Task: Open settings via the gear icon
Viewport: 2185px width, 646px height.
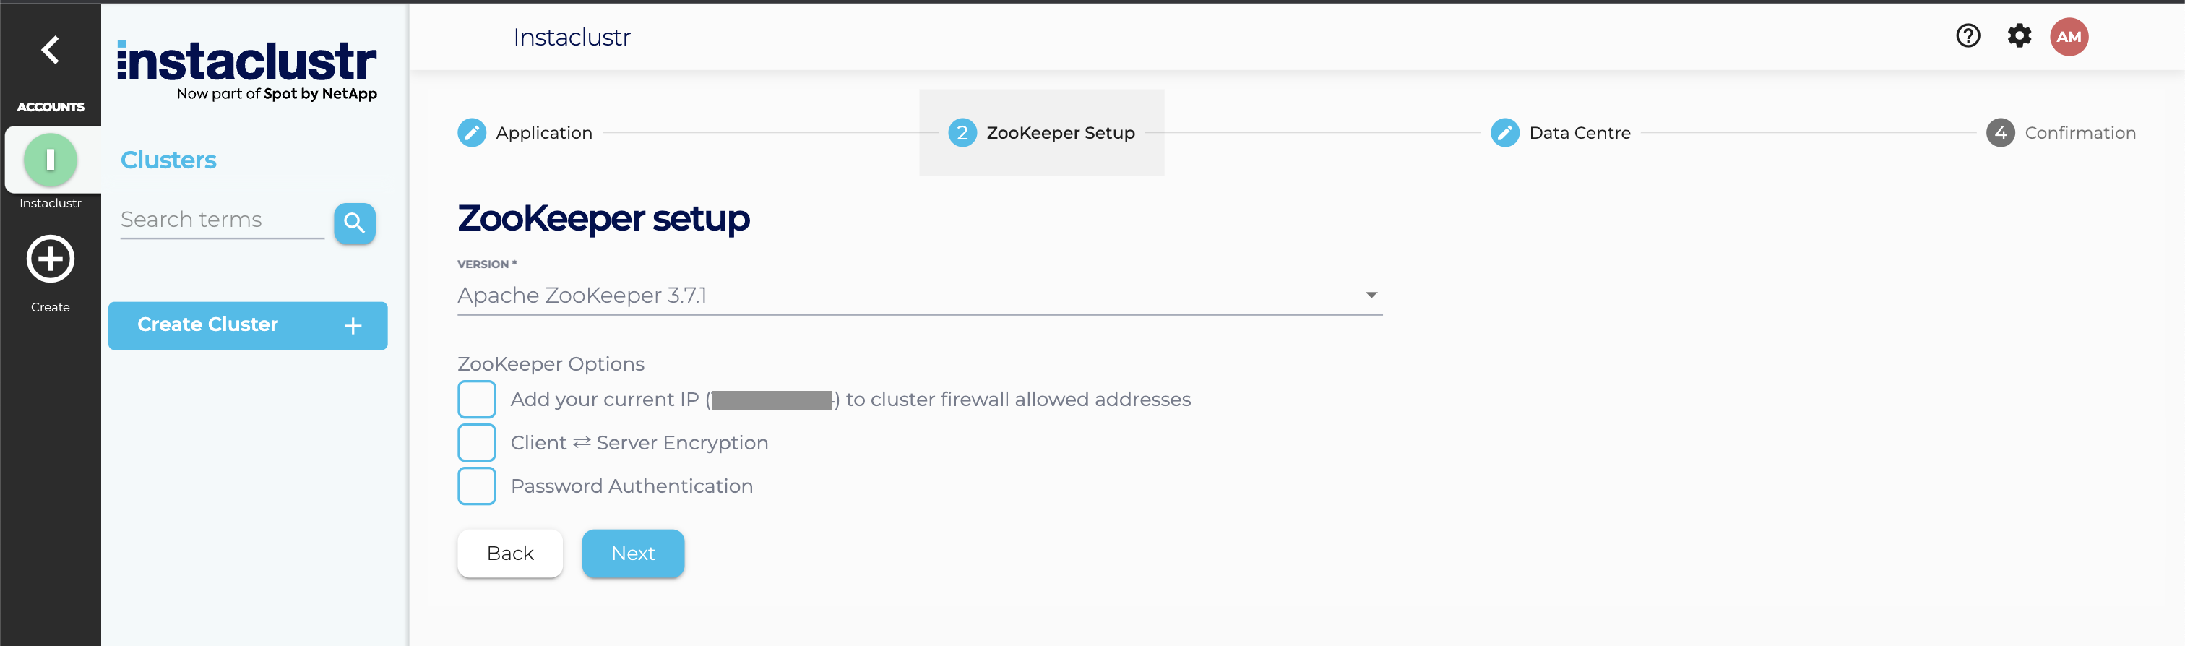Action: (2020, 36)
